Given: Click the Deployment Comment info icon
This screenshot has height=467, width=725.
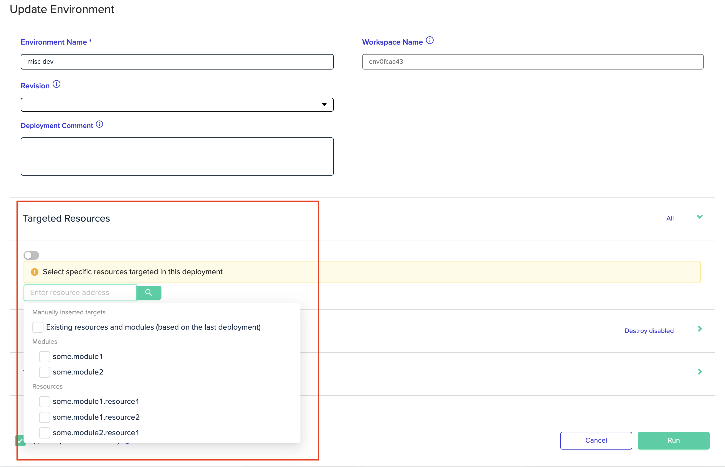Looking at the screenshot, I should [x=99, y=124].
